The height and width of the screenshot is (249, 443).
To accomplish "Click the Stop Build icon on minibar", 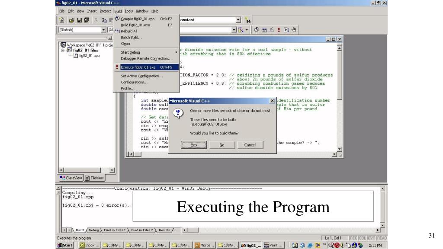I will 271,30.
